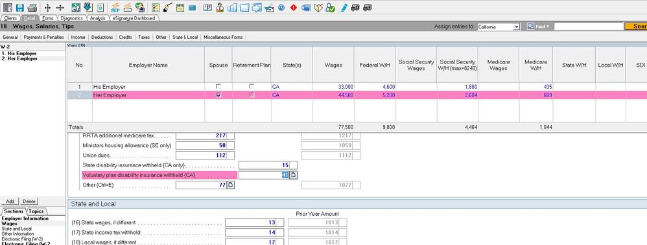Click the Add button
Screen dimensions: 647x245
[x=10, y=202]
